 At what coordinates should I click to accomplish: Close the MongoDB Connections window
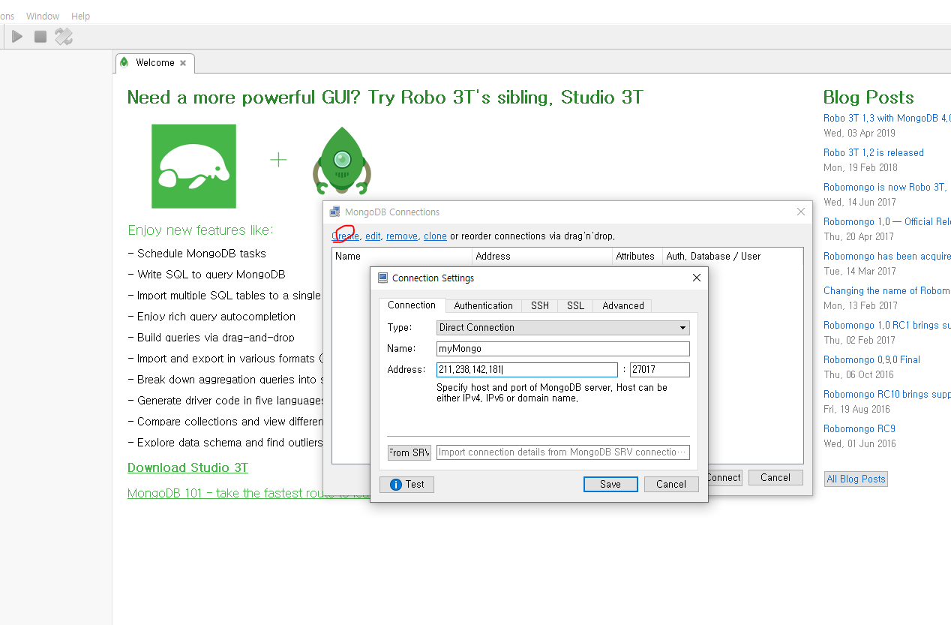click(800, 212)
